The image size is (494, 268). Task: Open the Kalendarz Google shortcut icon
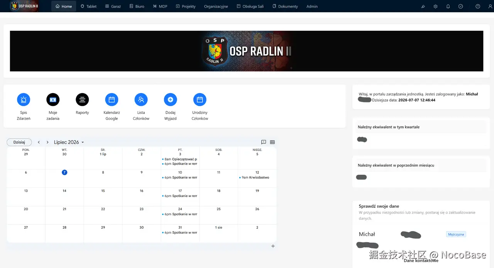112,100
